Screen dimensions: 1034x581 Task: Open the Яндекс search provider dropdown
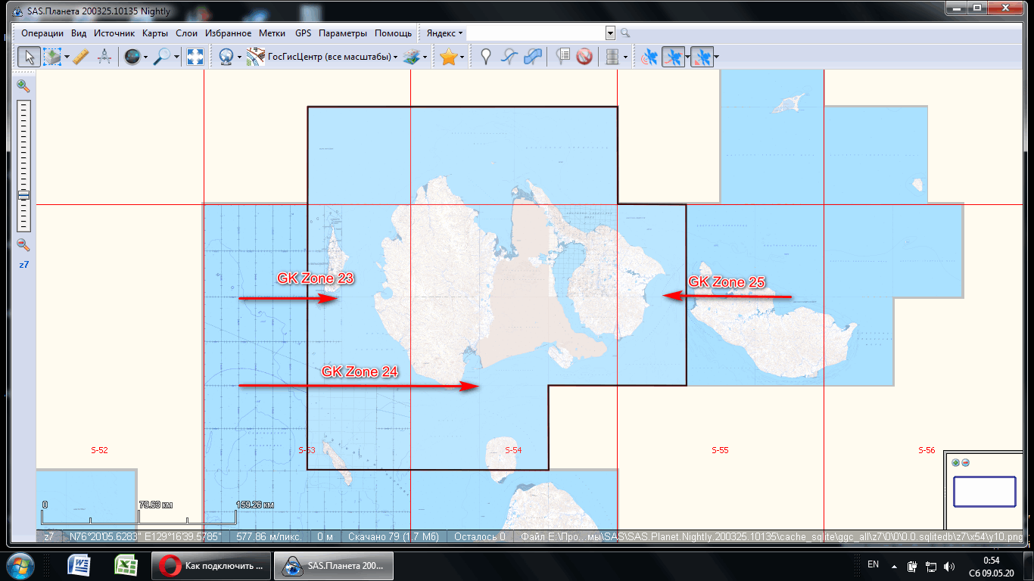[x=445, y=33]
